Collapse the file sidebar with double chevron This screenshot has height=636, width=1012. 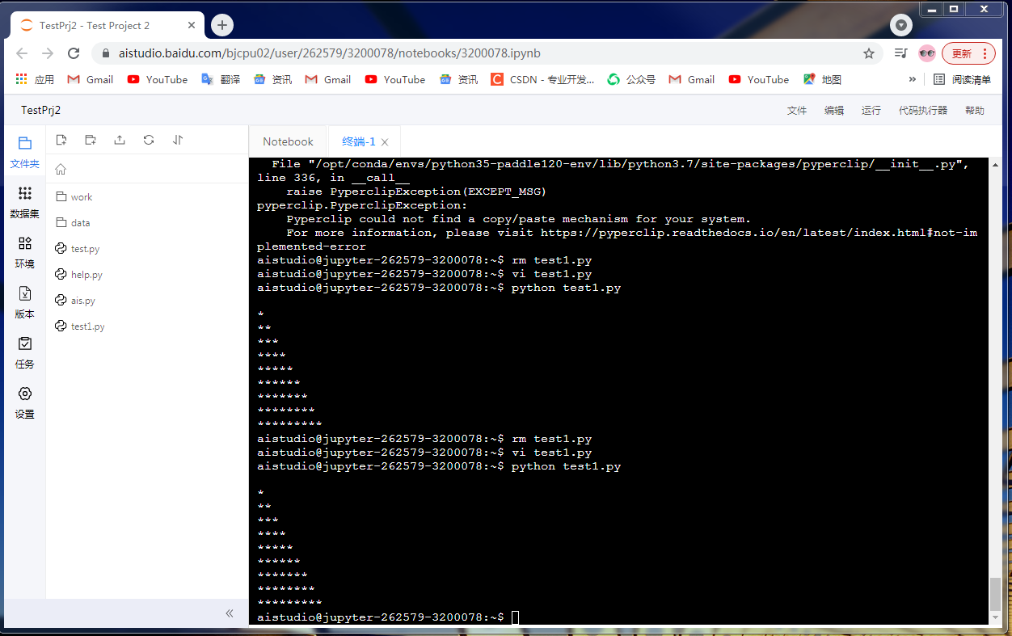(230, 613)
